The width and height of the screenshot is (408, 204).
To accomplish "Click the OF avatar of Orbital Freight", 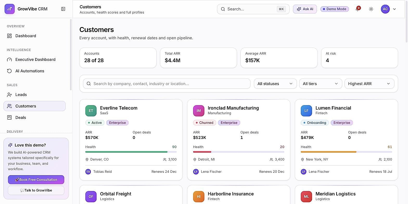I will pos(91,196).
